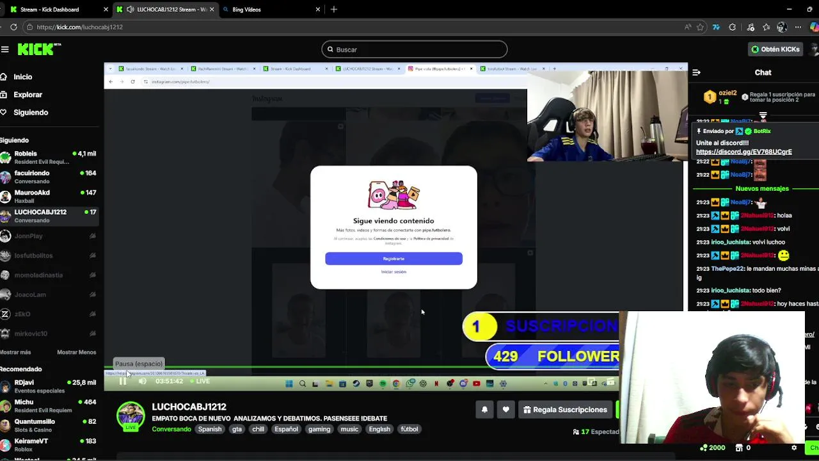
Task: Click the chill tag
Action: [x=258, y=429]
